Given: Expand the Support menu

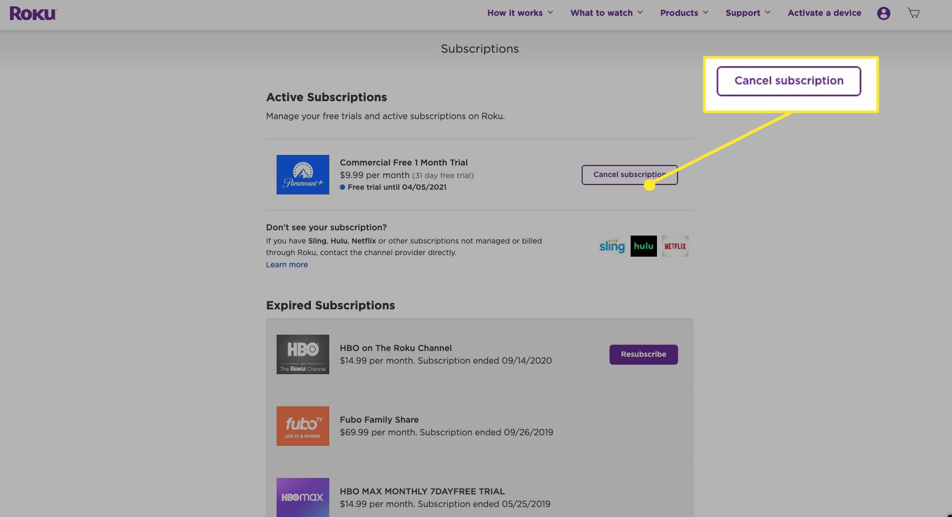Looking at the screenshot, I should 748,13.
